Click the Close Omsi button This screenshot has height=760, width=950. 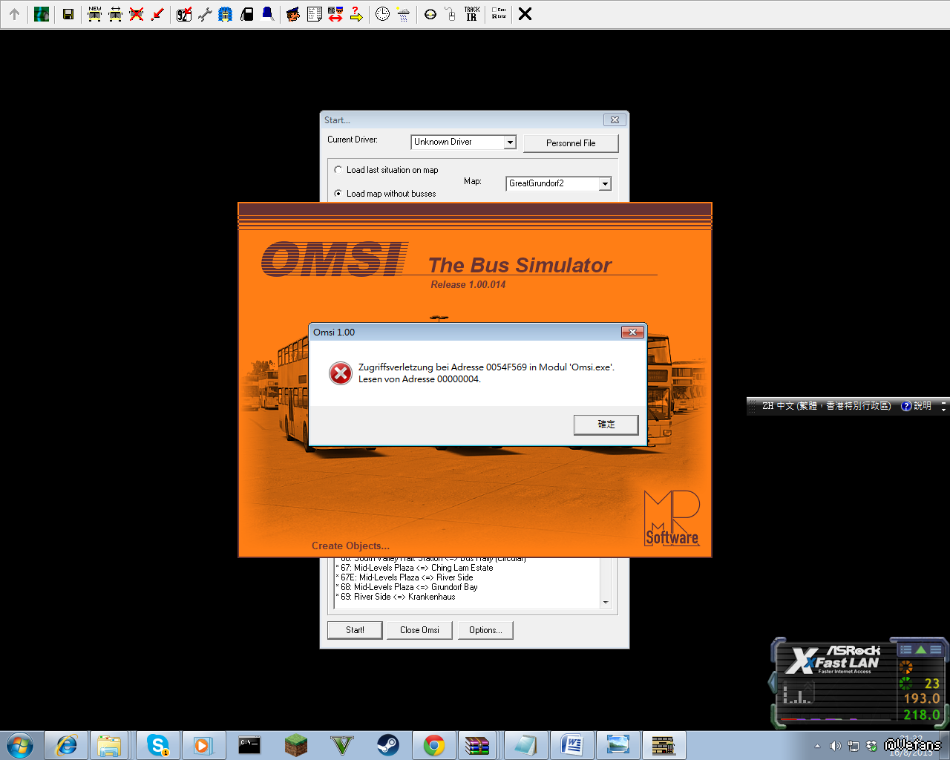(x=419, y=630)
